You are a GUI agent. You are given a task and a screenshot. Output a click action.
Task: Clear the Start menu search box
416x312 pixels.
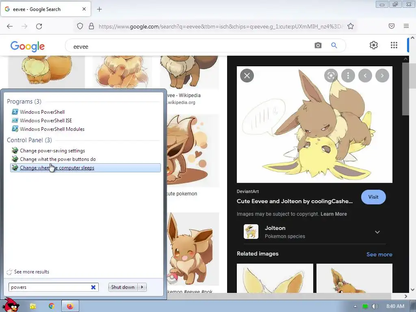click(93, 287)
